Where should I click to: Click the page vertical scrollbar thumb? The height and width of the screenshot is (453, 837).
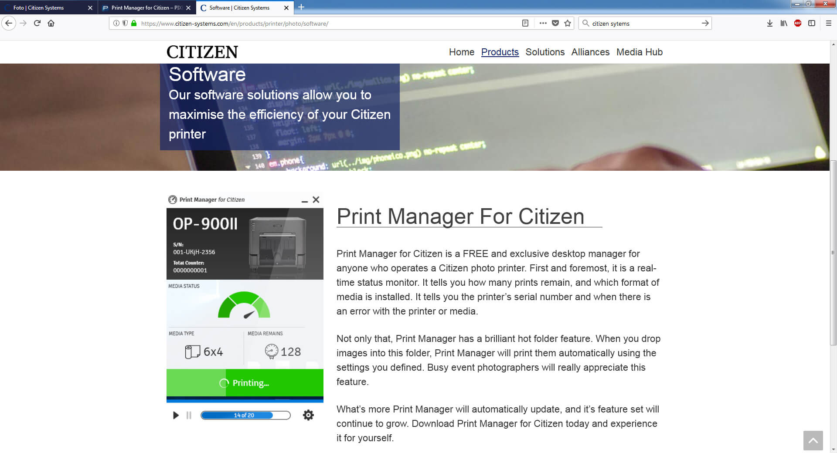(833, 253)
